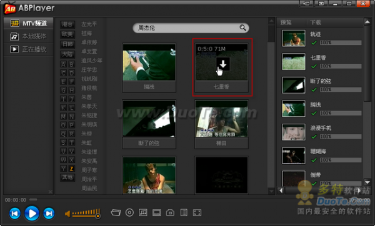375x226 pixels.
Task: Adjust the volume slider
Action: click(86, 214)
